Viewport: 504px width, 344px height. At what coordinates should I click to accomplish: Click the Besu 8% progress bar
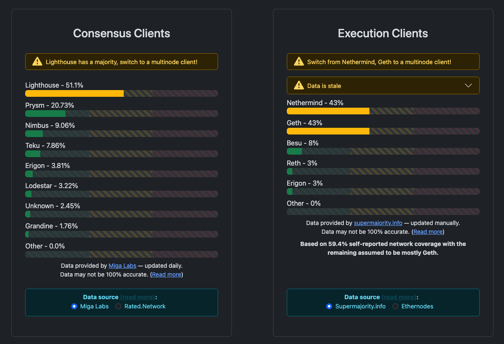point(383,151)
